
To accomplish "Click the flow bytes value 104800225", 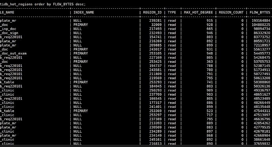I will 261,25.
